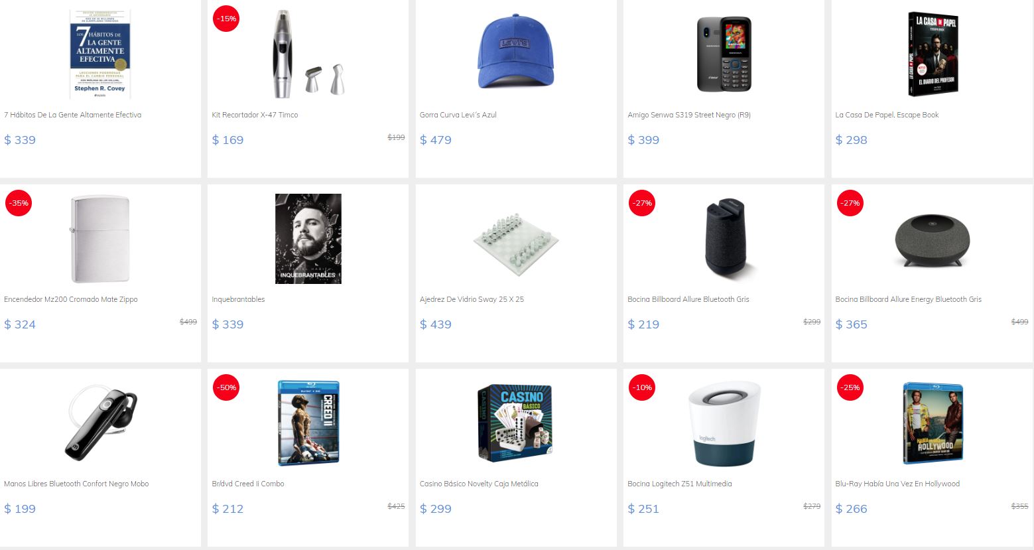Click the Zippo lighter product image
The height and width of the screenshot is (550, 1034).
[100, 239]
